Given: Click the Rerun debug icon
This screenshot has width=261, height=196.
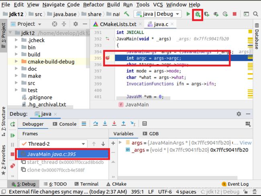Looking at the screenshot, I should click(13, 124).
